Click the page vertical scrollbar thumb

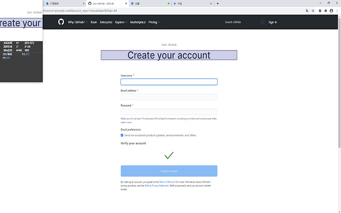[339, 83]
